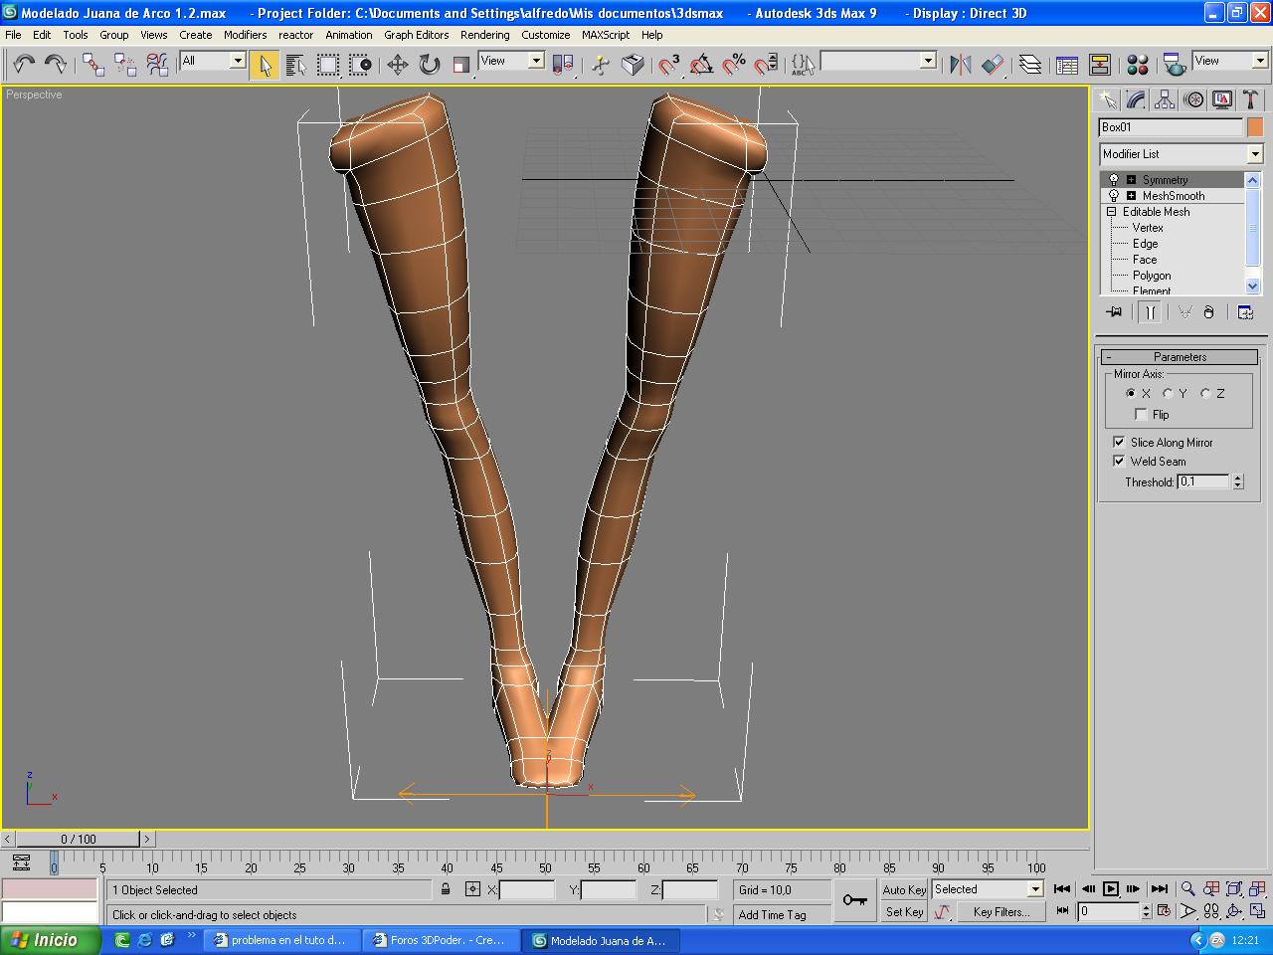Toggle 3D Snaps magnet icon

click(669, 66)
